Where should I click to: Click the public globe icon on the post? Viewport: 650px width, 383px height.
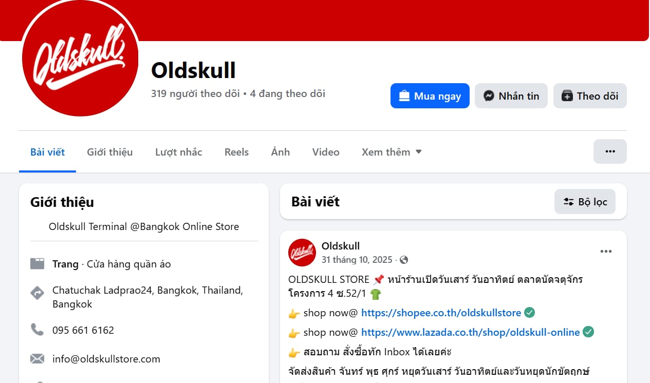click(404, 260)
